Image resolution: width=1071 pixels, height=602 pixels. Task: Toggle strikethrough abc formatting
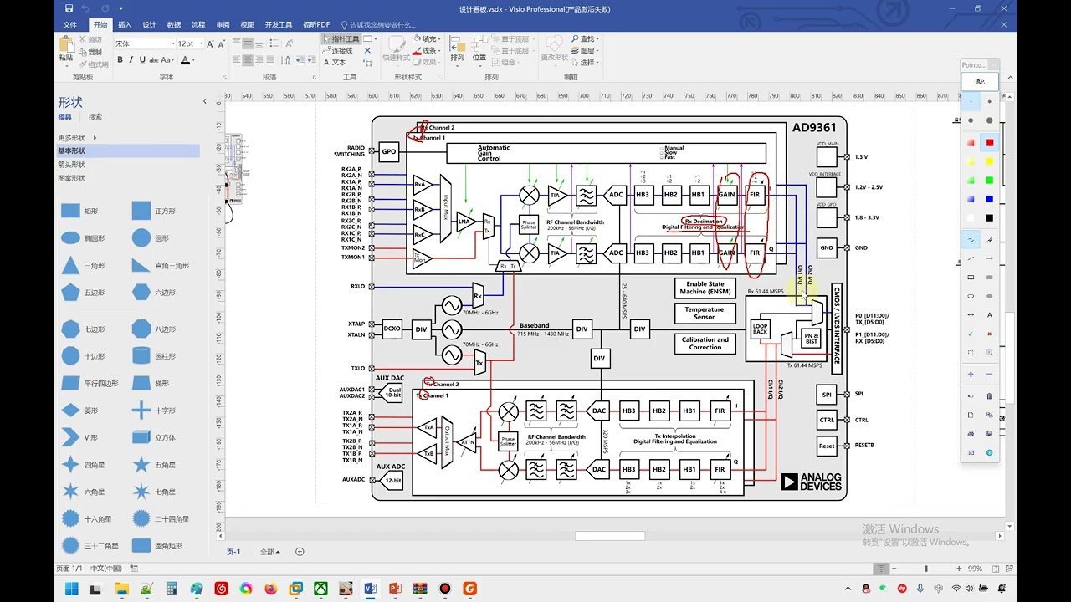pos(154,60)
